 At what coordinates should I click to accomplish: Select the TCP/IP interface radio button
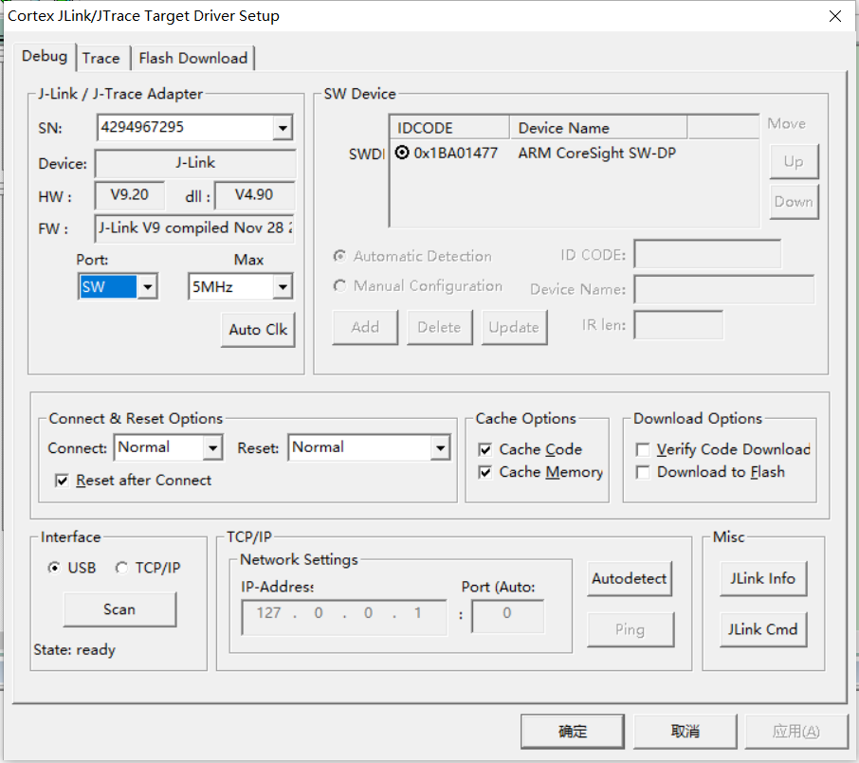tap(120, 567)
